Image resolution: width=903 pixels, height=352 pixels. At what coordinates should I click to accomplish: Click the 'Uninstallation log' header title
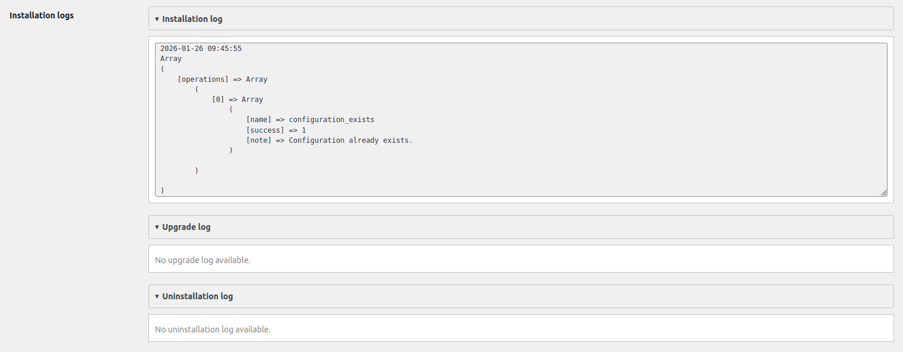(x=197, y=296)
